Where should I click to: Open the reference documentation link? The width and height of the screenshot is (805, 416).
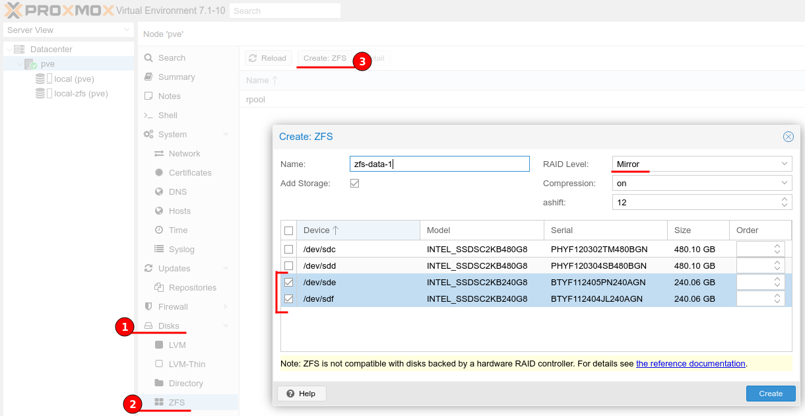pos(691,364)
